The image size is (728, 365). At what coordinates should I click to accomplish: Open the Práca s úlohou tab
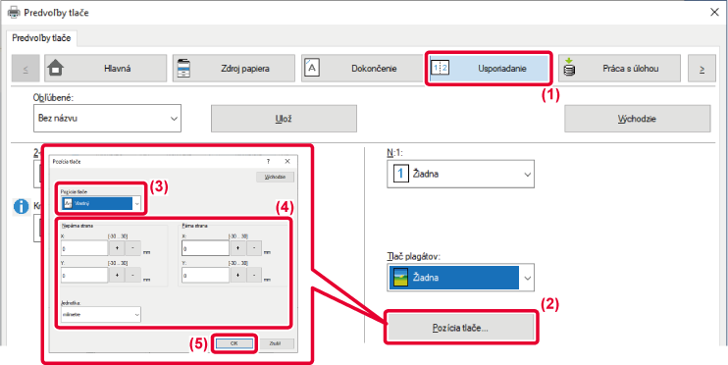619,69
